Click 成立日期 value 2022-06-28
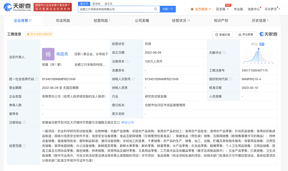Viewport: 288px width, 171px height. pos(153,53)
